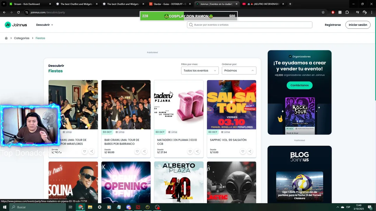Share the Miraflores bar crawl event
The image size is (376, 211).
(x=92, y=151)
